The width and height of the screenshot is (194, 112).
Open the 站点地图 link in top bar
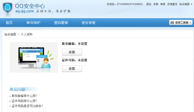point(184,4)
